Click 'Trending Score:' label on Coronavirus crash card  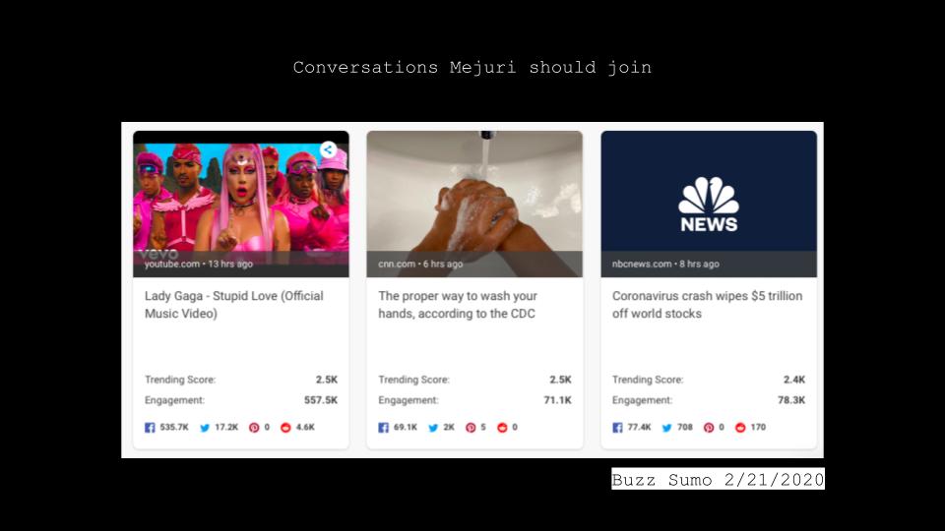coord(648,380)
